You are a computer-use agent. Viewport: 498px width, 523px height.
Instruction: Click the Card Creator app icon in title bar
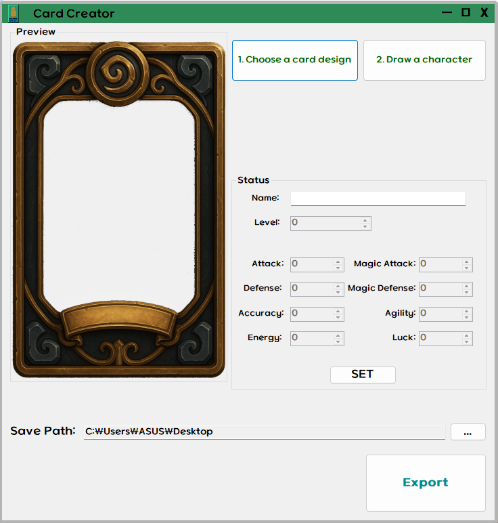click(x=14, y=14)
